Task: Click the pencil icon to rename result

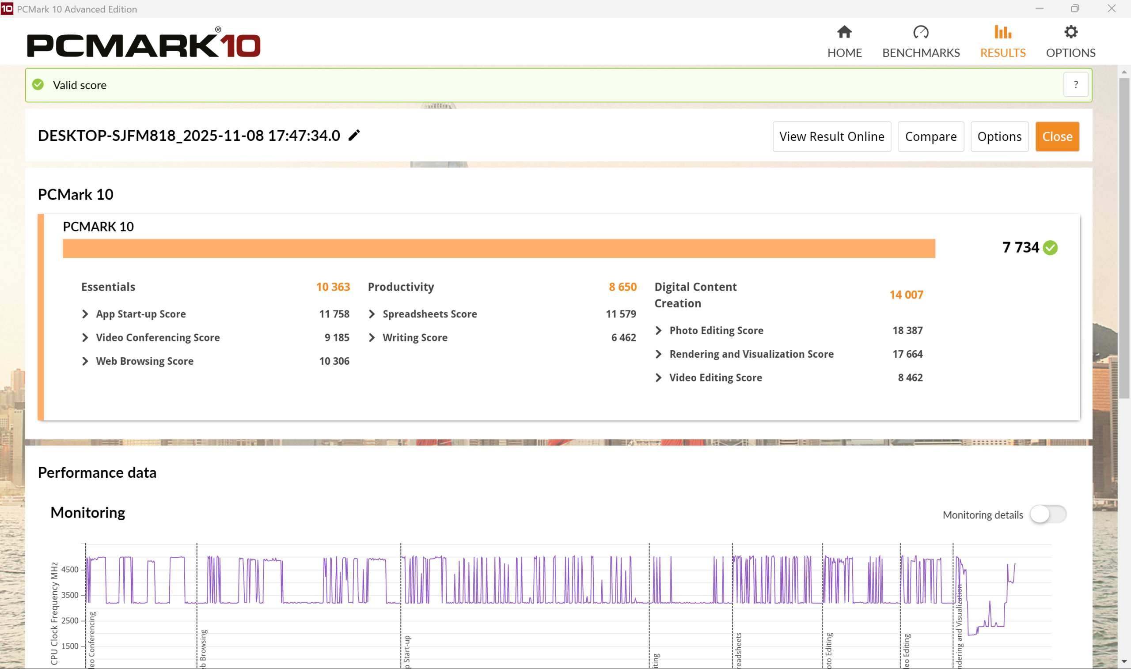Action: click(354, 135)
